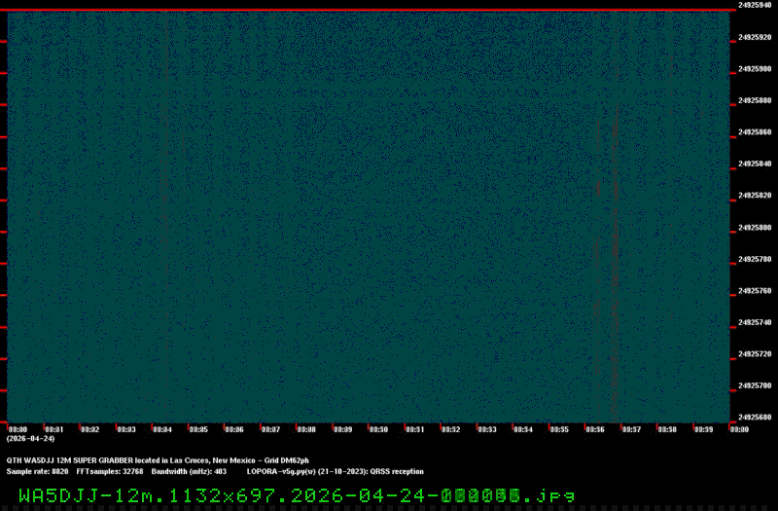
Task: Click the 00:52 time axis marker
Action: [x=450, y=429]
